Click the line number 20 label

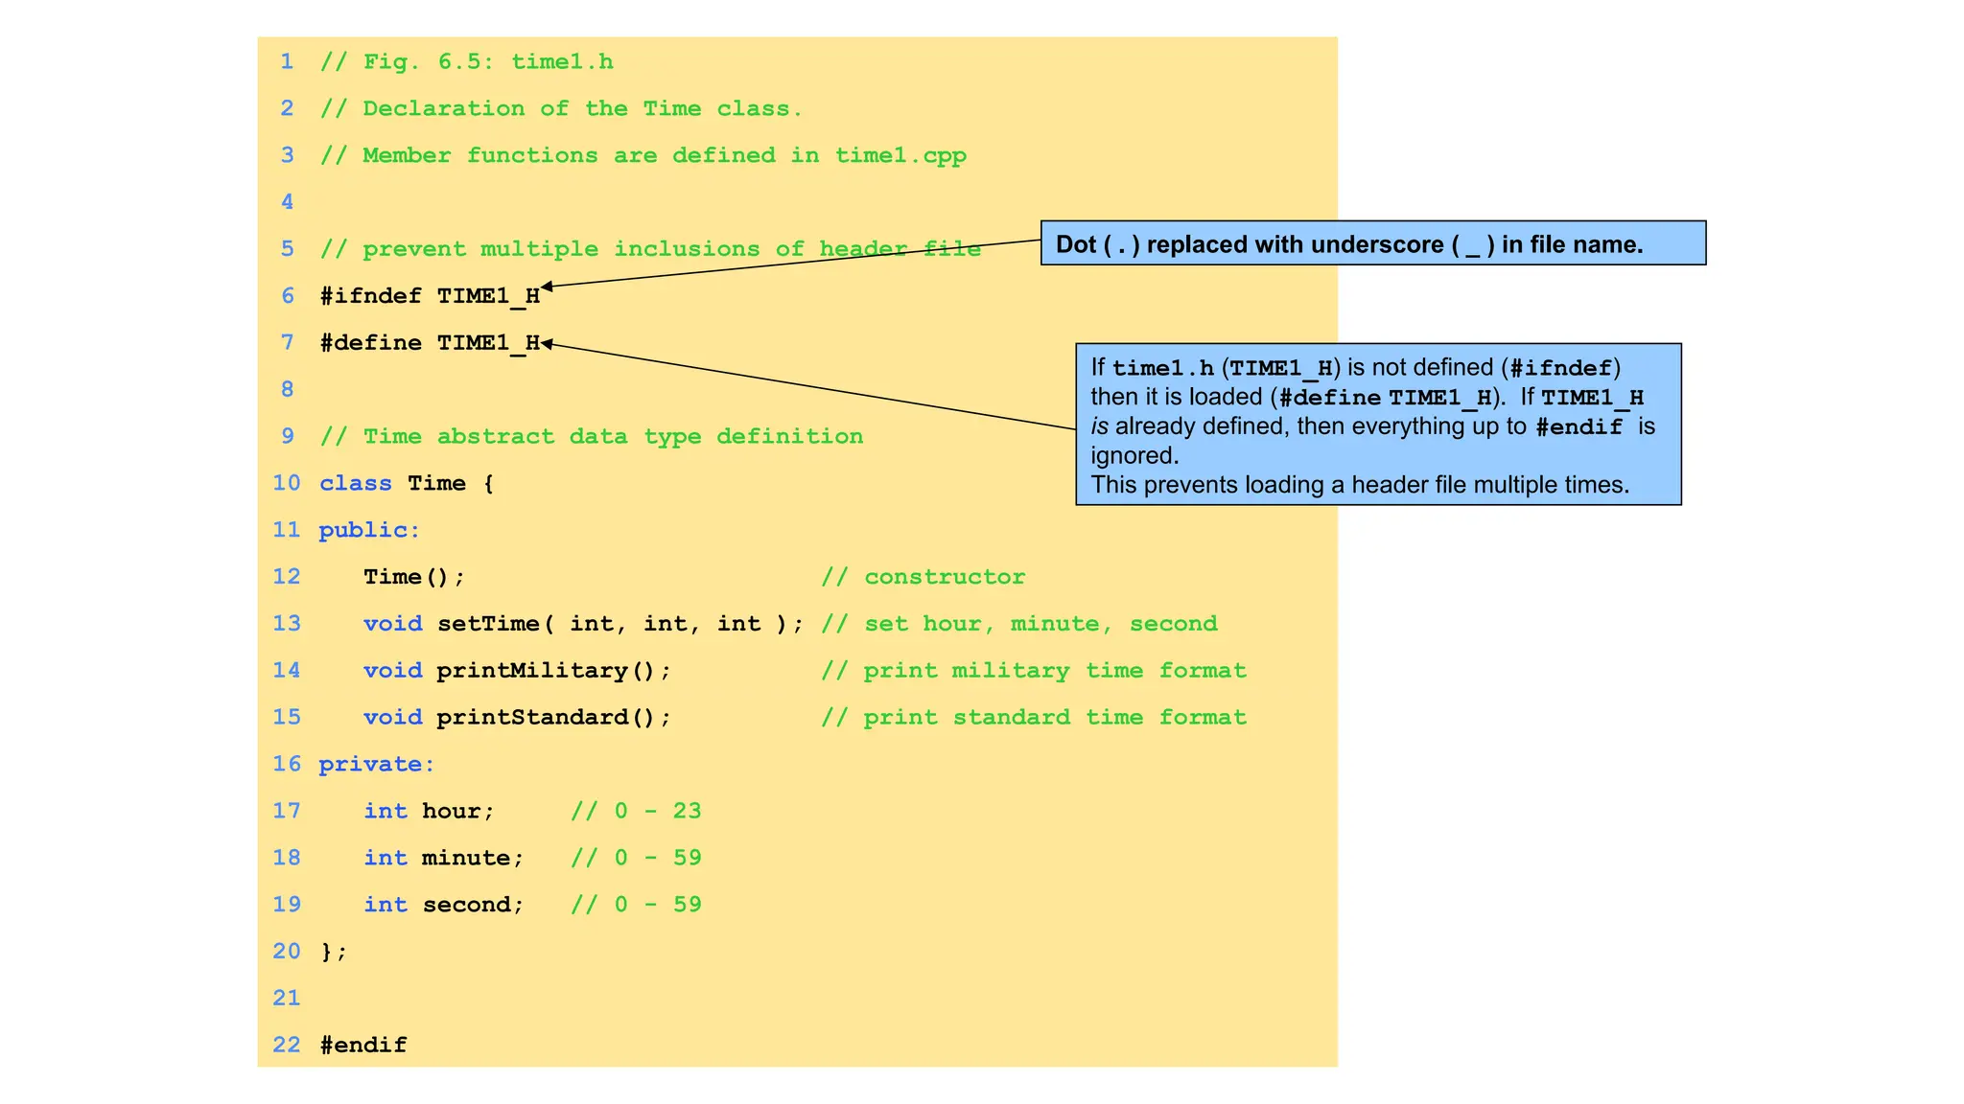[286, 952]
